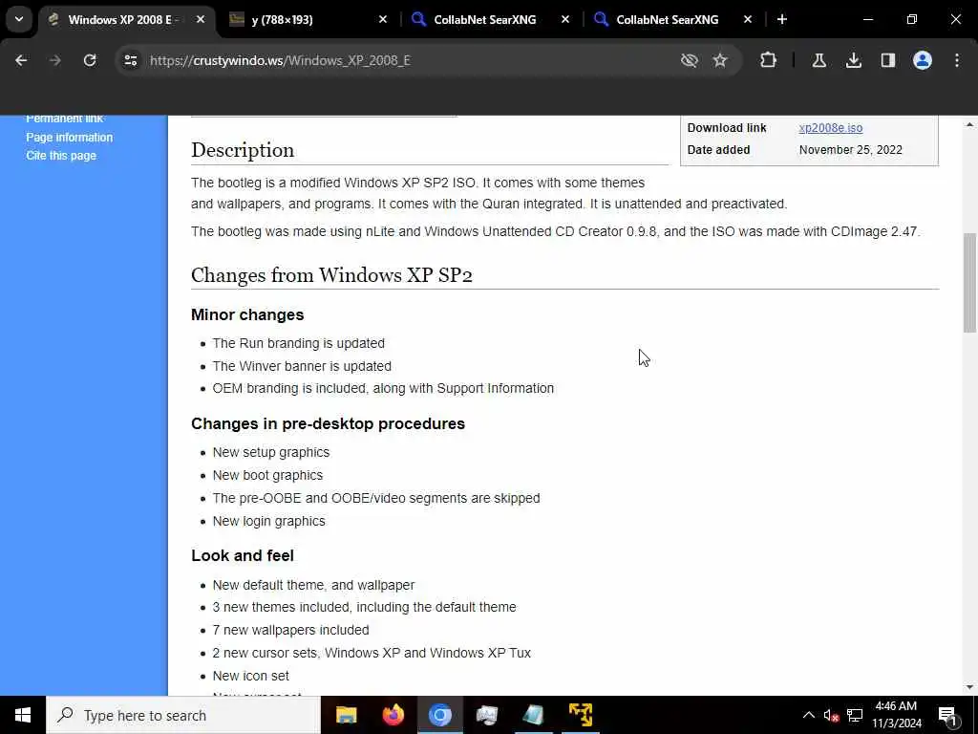Click the Changes from Windows XP SP2 heading

(331, 275)
